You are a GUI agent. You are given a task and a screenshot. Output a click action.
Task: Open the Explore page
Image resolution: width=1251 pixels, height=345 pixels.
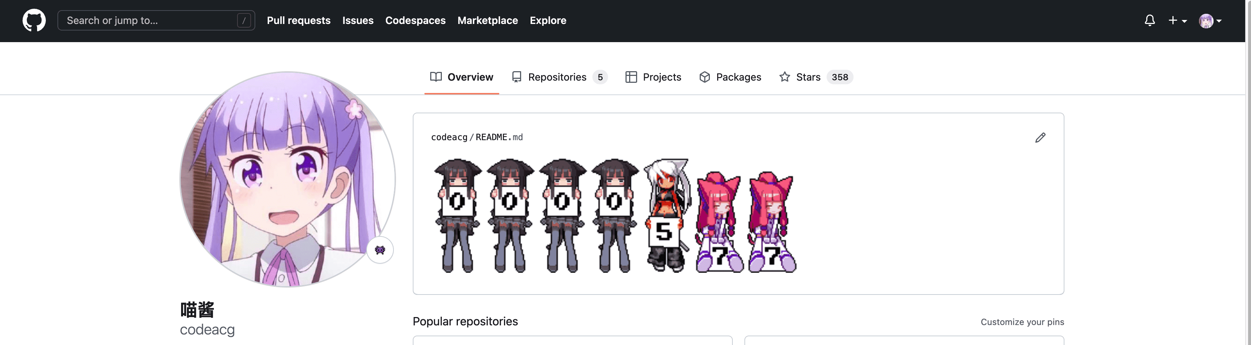click(547, 20)
